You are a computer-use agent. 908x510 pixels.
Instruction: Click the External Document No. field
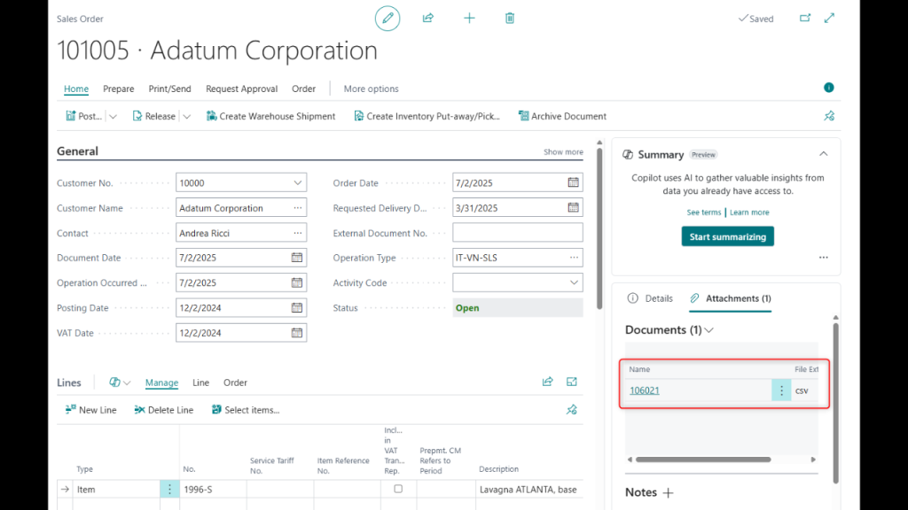(x=518, y=233)
